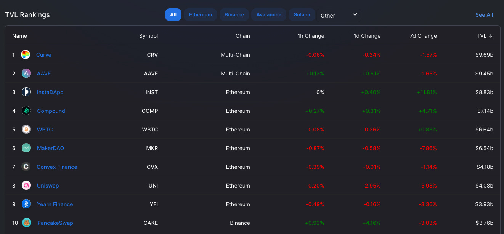Click the -2.95% 1d change value
504x234 pixels.
[372, 186]
